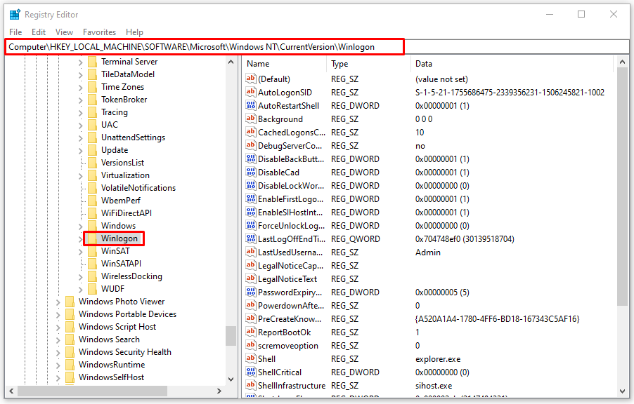Open the File menu

pos(15,32)
